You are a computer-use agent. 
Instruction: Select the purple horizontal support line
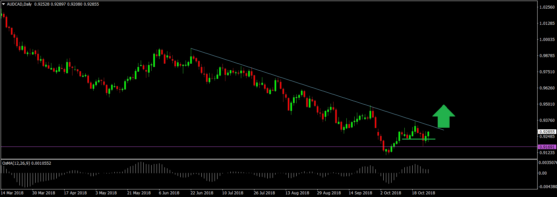269,147
